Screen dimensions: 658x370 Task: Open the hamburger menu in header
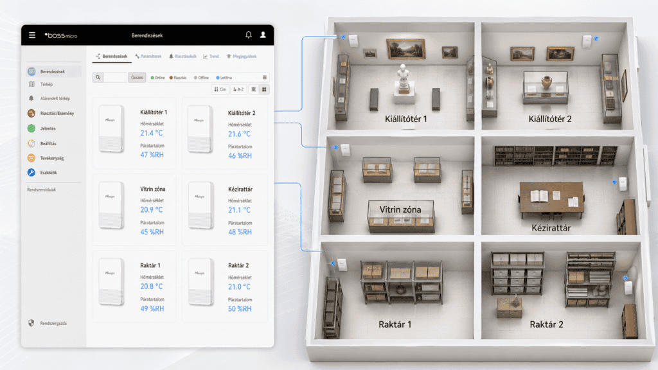(32, 35)
